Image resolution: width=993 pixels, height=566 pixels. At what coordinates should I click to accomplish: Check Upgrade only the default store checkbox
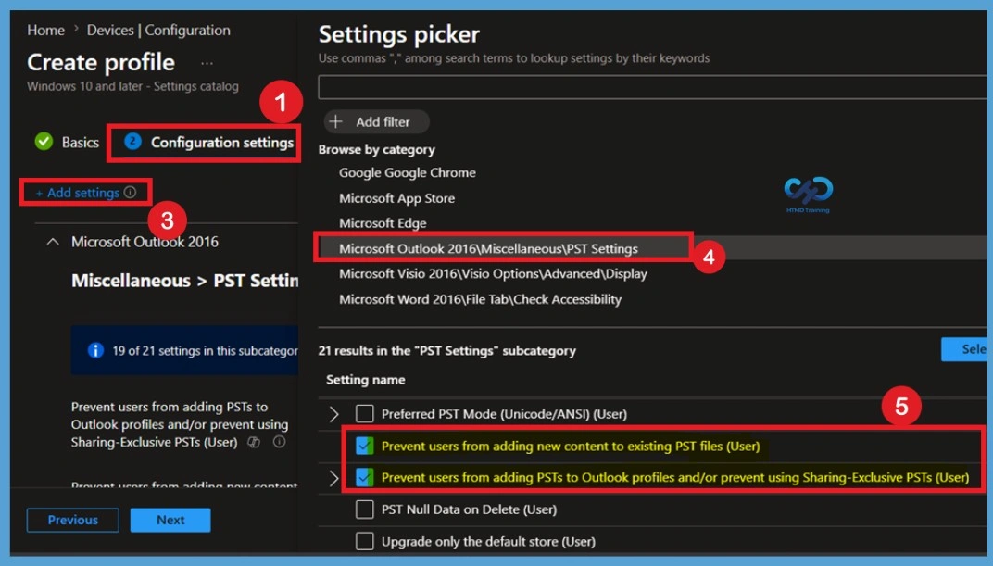tap(365, 541)
